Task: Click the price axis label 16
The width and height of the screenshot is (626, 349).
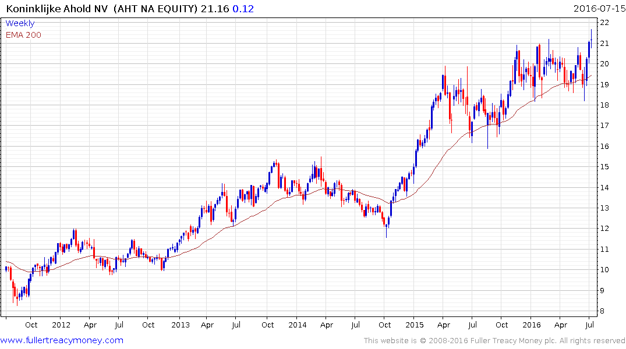Action: pos(604,147)
